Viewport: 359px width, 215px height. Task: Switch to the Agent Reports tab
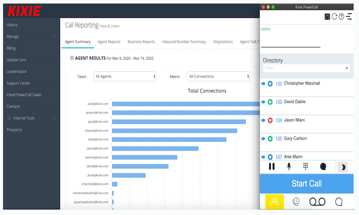pyautogui.click(x=109, y=42)
